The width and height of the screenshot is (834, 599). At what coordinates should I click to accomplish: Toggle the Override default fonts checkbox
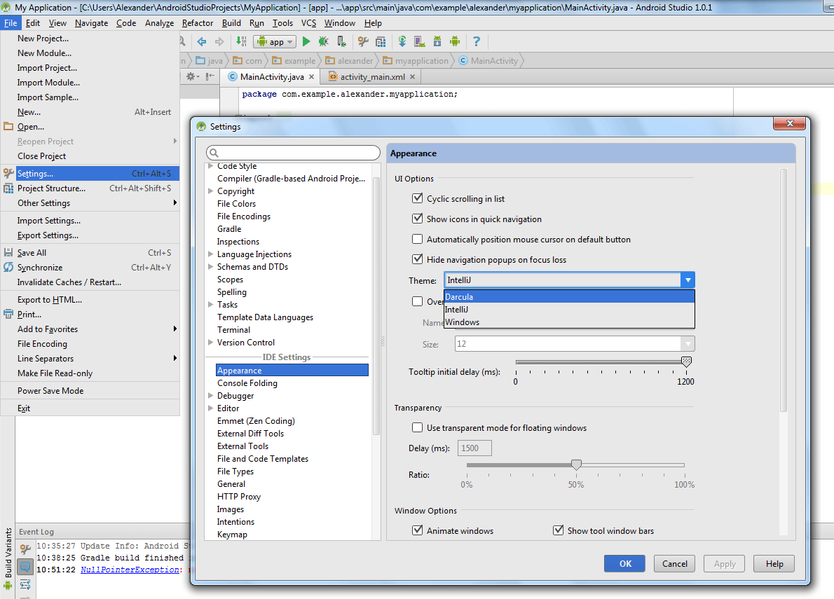click(418, 301)
